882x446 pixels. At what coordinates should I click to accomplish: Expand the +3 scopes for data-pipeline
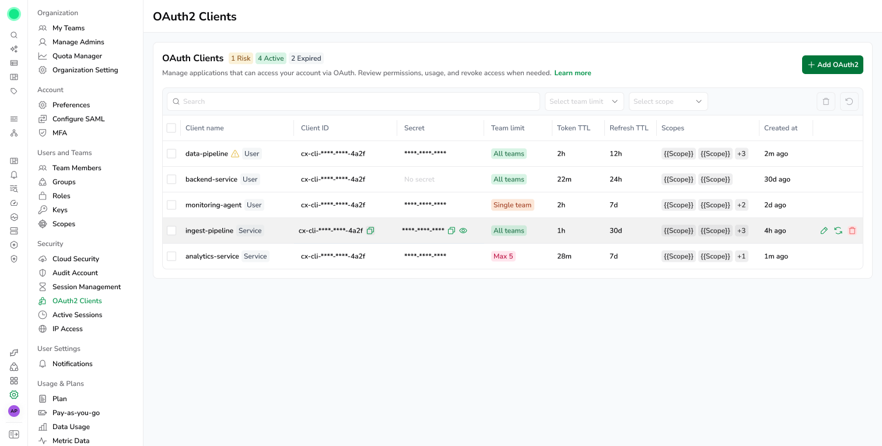click(741, 154)
